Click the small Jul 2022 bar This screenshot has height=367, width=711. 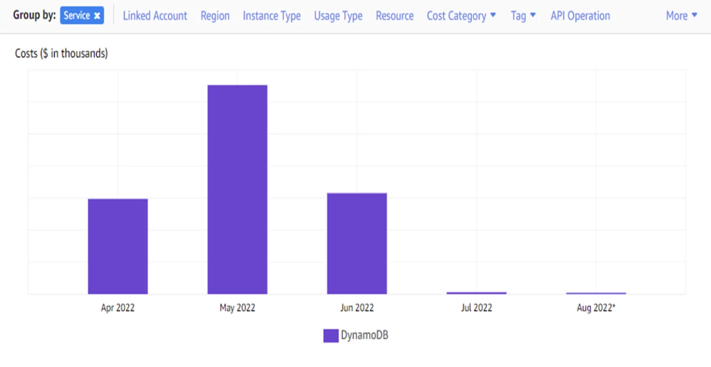pos(476,293)
